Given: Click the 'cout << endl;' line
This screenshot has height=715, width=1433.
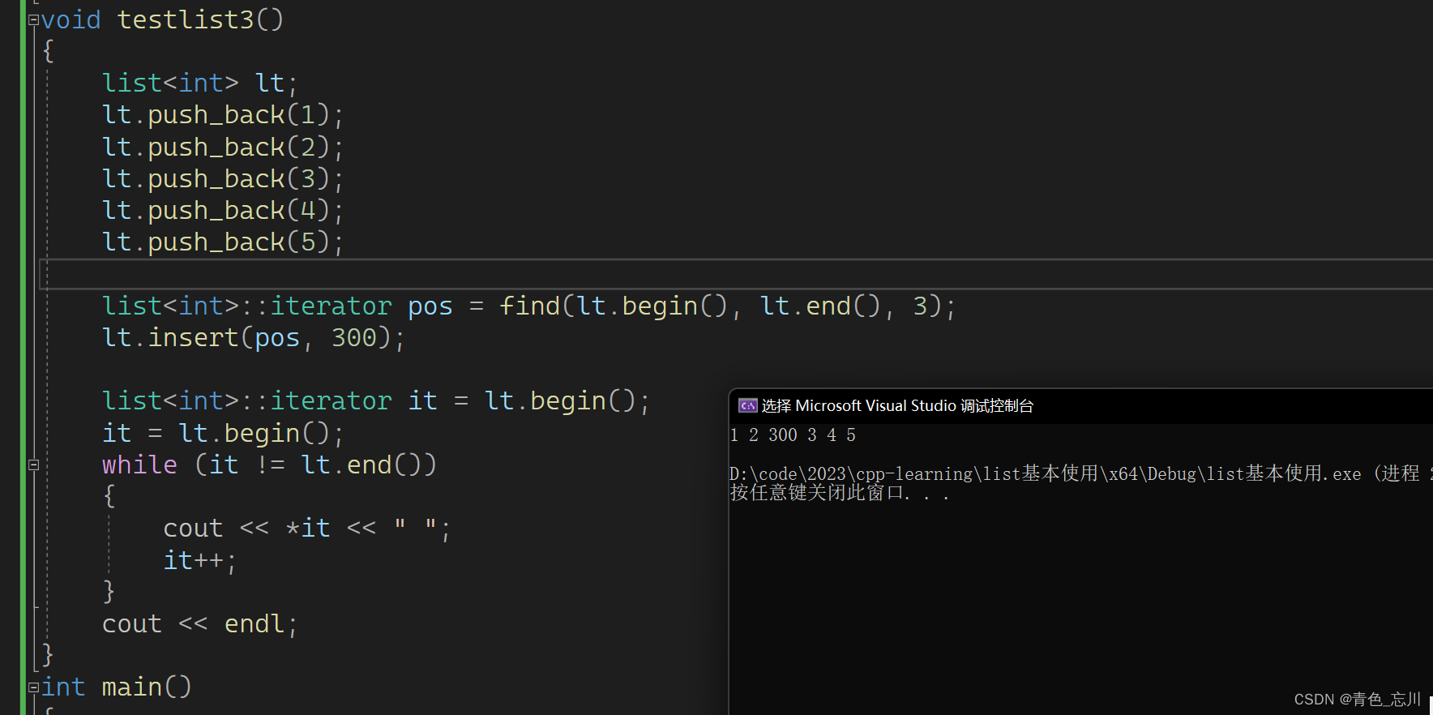Looking at the screenshot, I should click(x=200, y=623).
